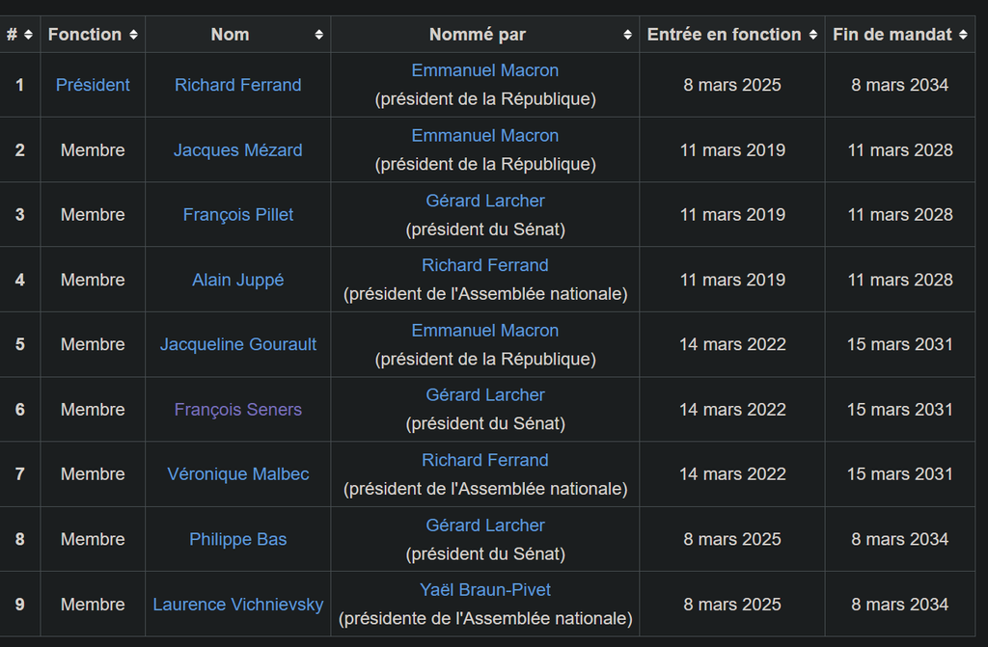Viewport: 988px width, 647px height.
Task: Open the Laurence Vichnievsky link
Action: pyautogui.click(x=238, y=605)
